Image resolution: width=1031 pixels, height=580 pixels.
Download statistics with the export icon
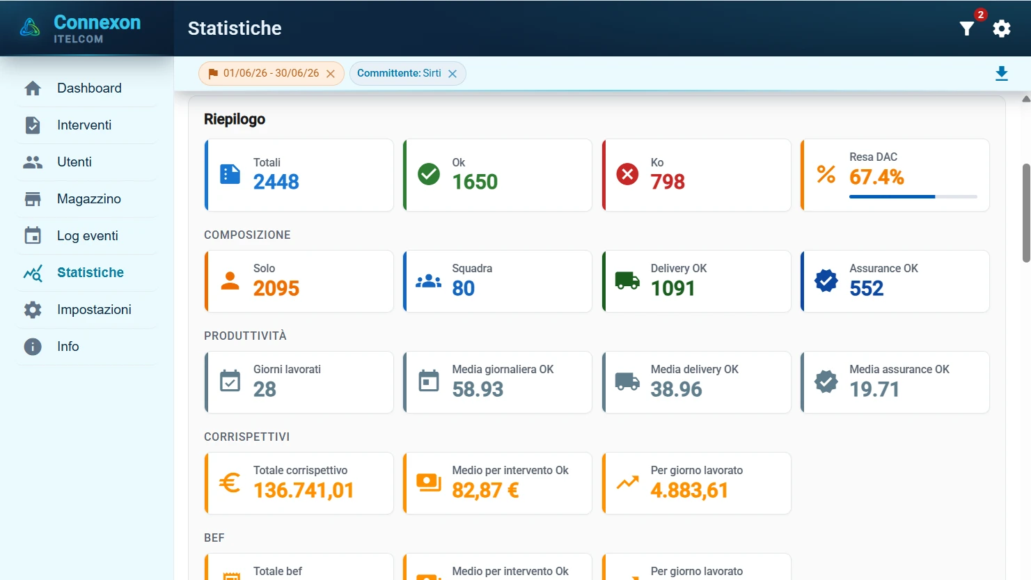pyautogui.click(x=1002, y=73)
